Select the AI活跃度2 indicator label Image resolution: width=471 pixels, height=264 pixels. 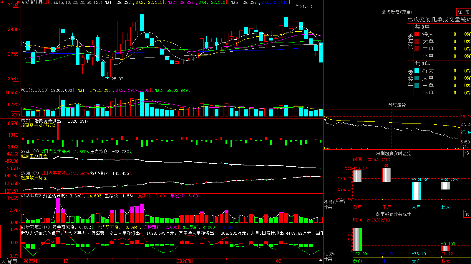pyautogui.click(x=31, y=196)
